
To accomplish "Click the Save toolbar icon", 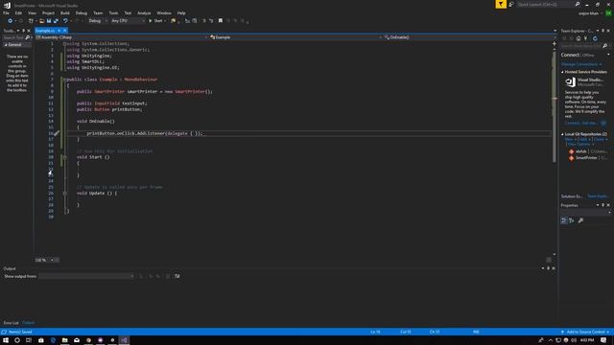I will click(49, 21).
